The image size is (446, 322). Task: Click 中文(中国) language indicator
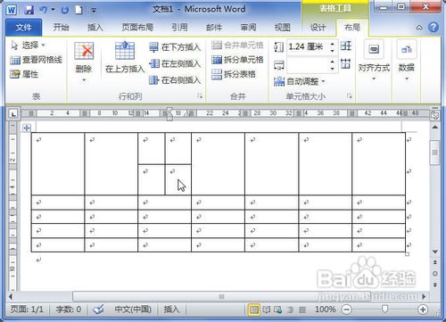pos(133,310)
